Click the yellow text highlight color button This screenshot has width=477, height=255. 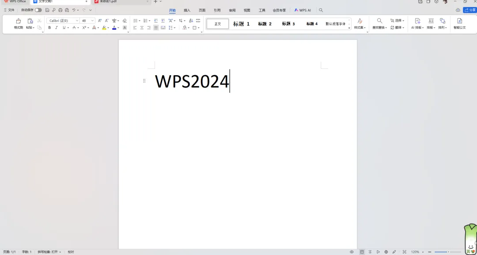coord(104,28)
